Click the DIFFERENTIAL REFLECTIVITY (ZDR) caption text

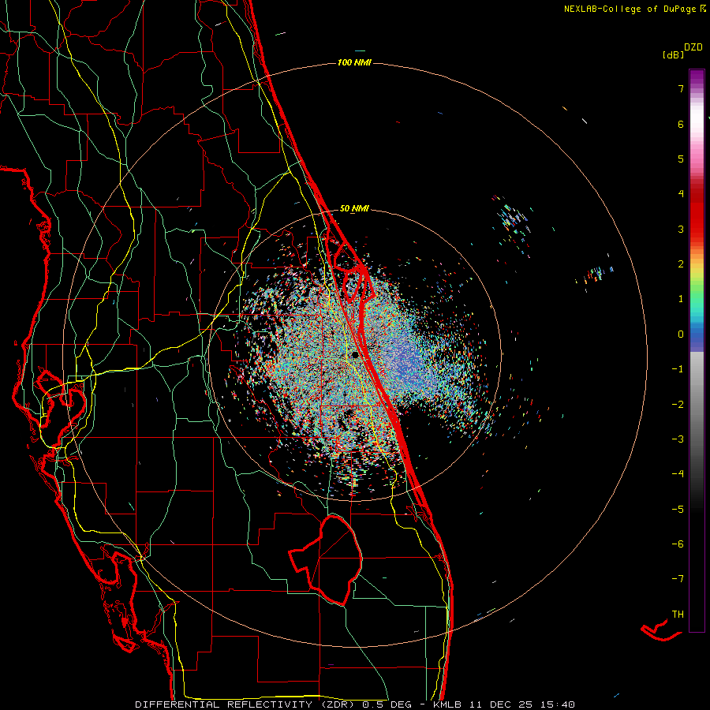tap(247, 704)
